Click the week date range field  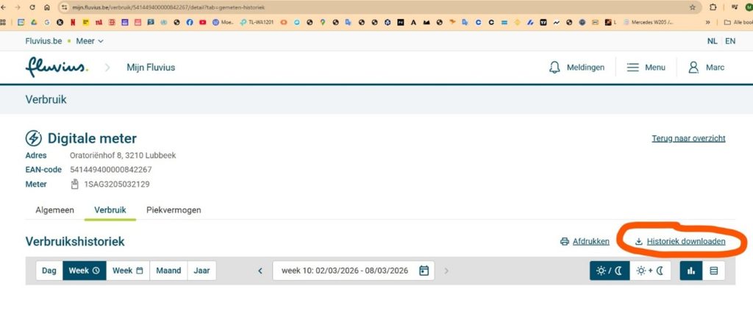[344, 271]
